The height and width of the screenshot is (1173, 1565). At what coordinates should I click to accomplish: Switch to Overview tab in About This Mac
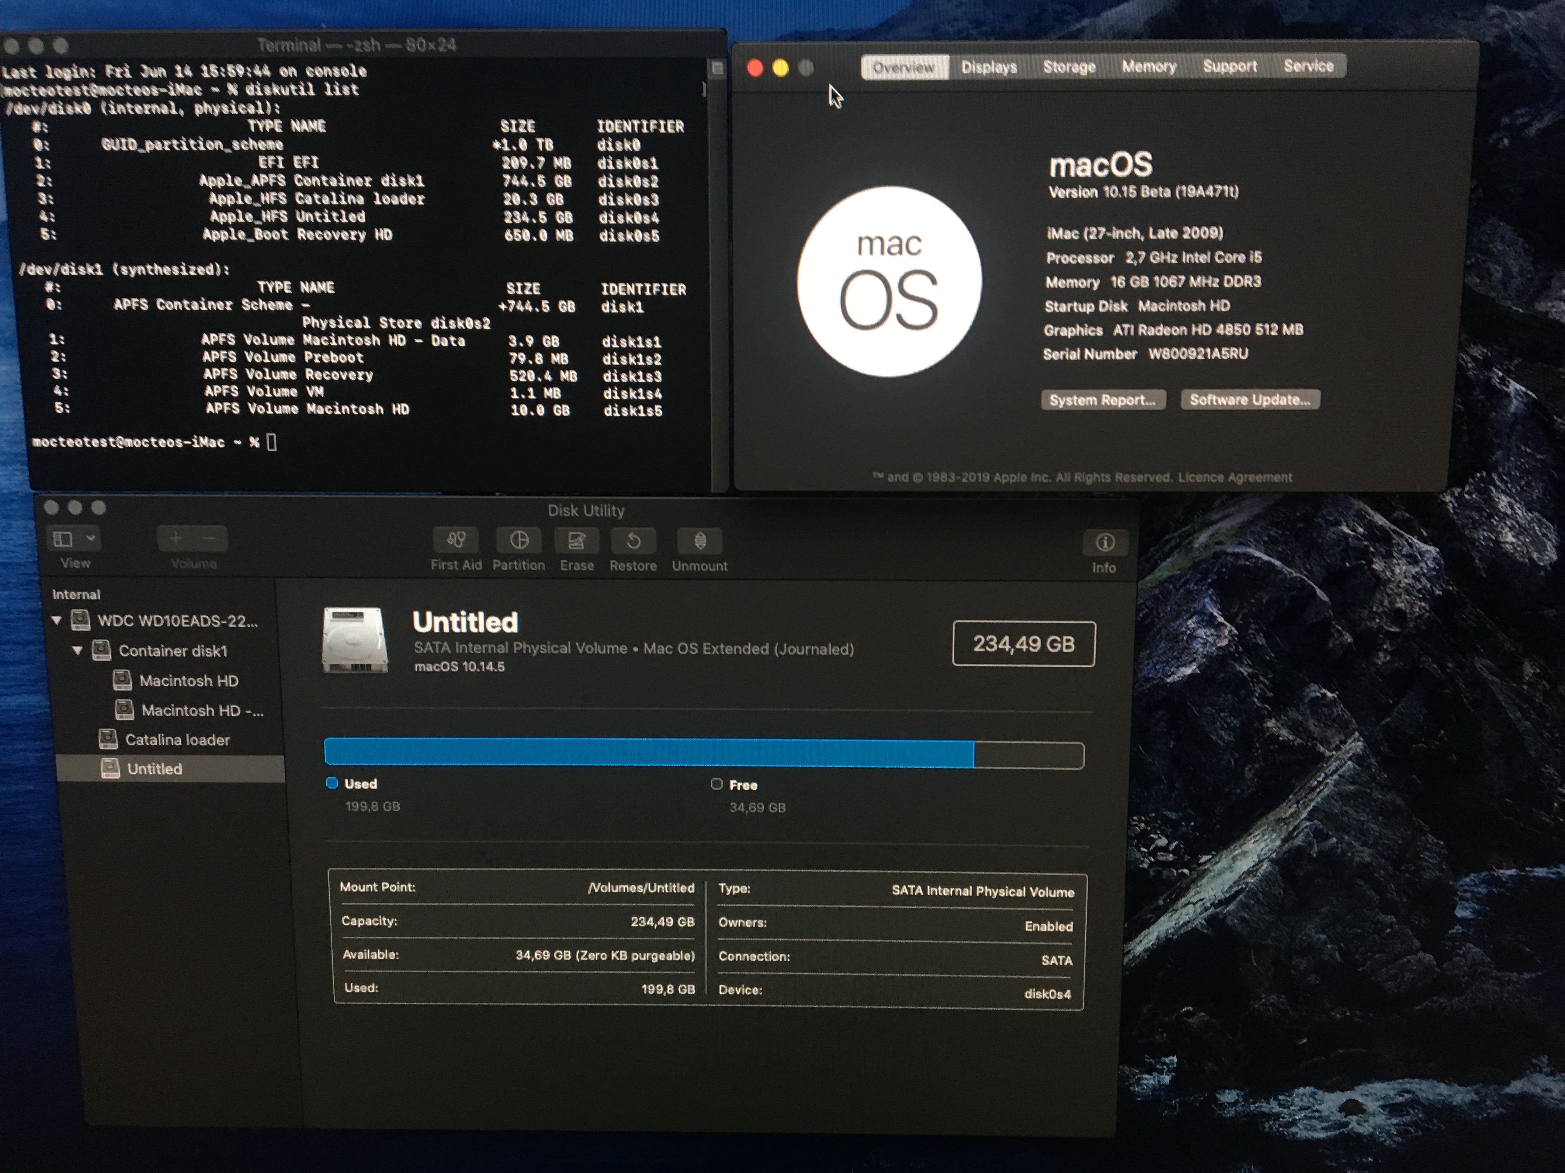click(x=904, y=67)
